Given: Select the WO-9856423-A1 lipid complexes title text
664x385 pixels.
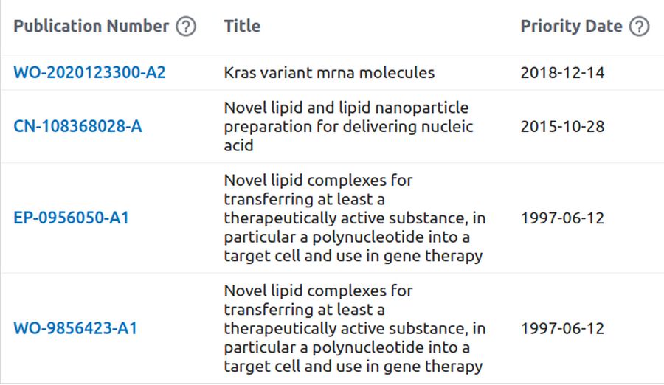Looking at the screenshot, I should tap(355, 328).
